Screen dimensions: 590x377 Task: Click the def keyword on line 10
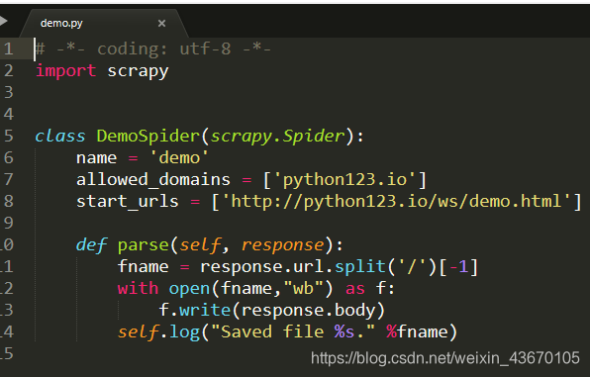point(91,245)
